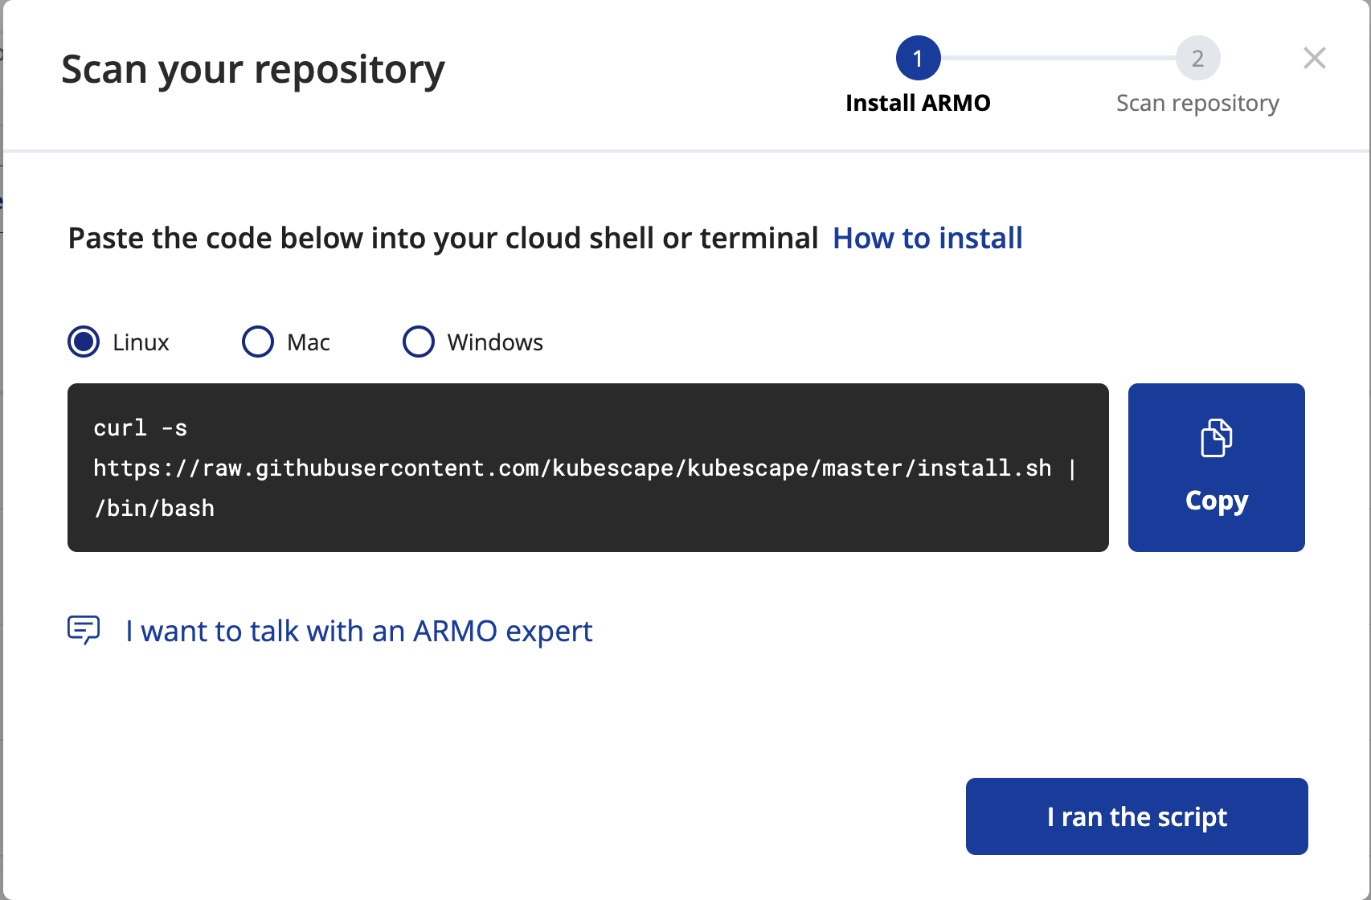The width and height of the screenshot is (1371, 900).
Task: Click the curl install command text
Action: pos(584,468)
